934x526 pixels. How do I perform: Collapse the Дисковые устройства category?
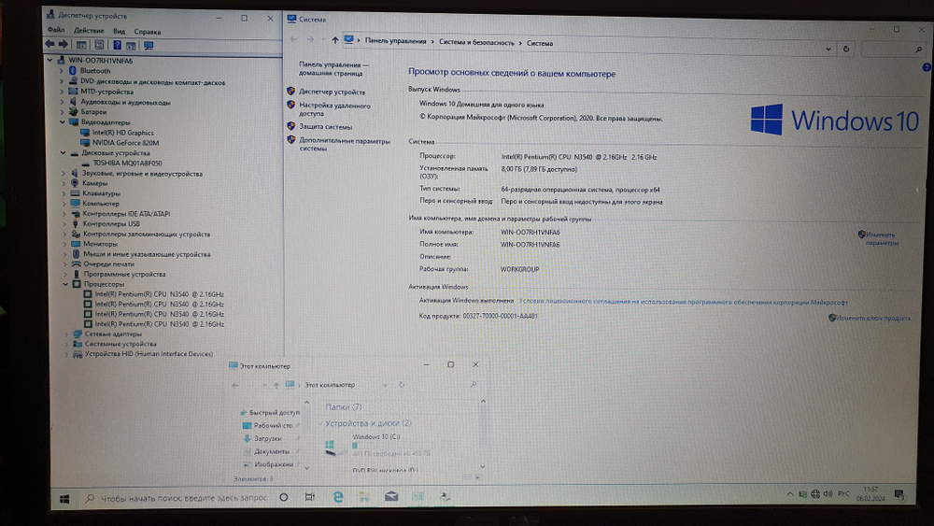[x=63, y=153]
